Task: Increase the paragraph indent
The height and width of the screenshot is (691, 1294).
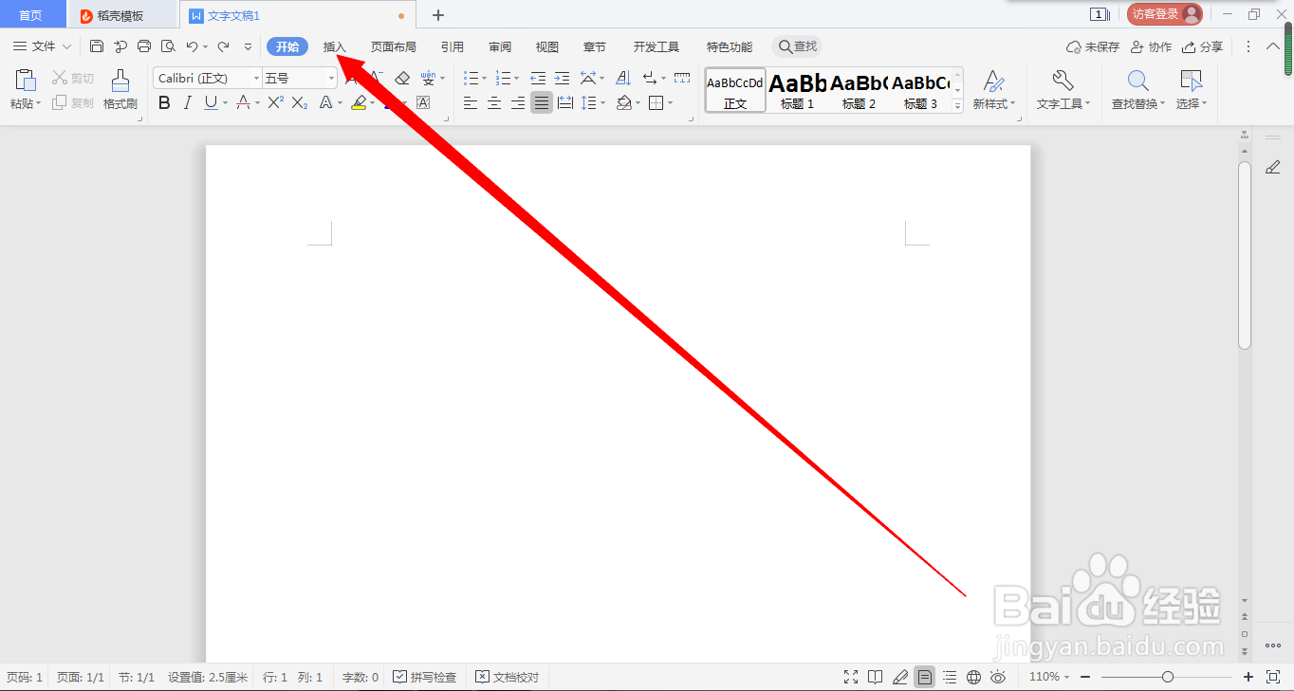Action: tap(562, 78)
